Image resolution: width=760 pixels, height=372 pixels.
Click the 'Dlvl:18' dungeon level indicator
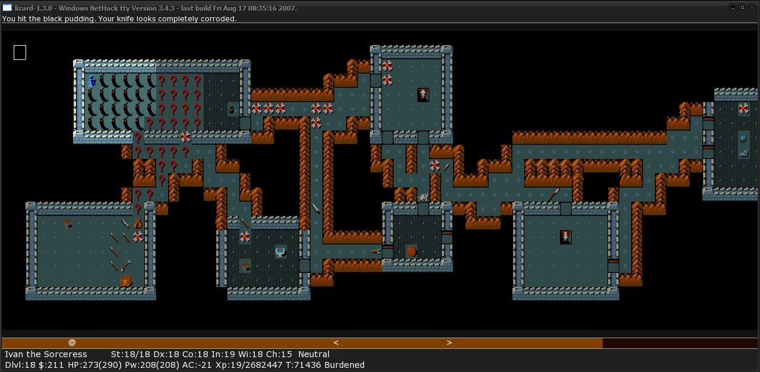click(20, 365)
